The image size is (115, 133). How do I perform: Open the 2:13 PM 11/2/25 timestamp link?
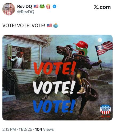(x=17, y=129)
